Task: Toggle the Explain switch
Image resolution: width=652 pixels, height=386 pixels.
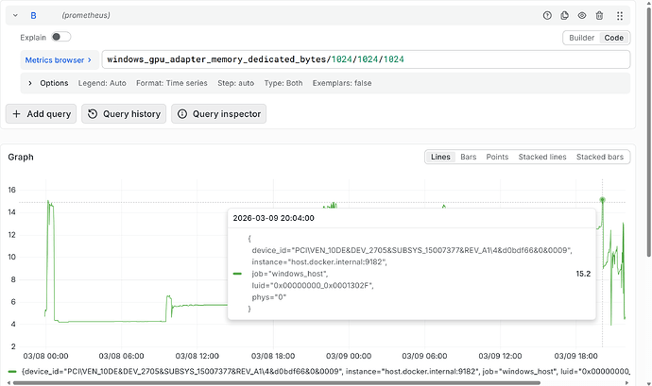Action: [61, 37]
